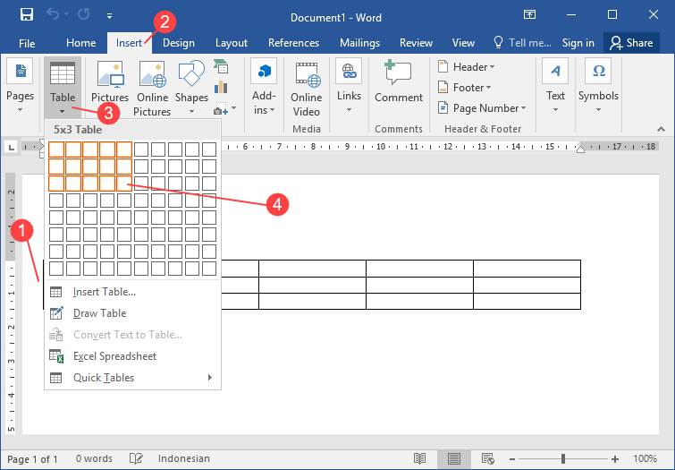This screenshot has width=675, height=470.
Task: Switch to the Design tab
Action: click(x=179, y=43)
